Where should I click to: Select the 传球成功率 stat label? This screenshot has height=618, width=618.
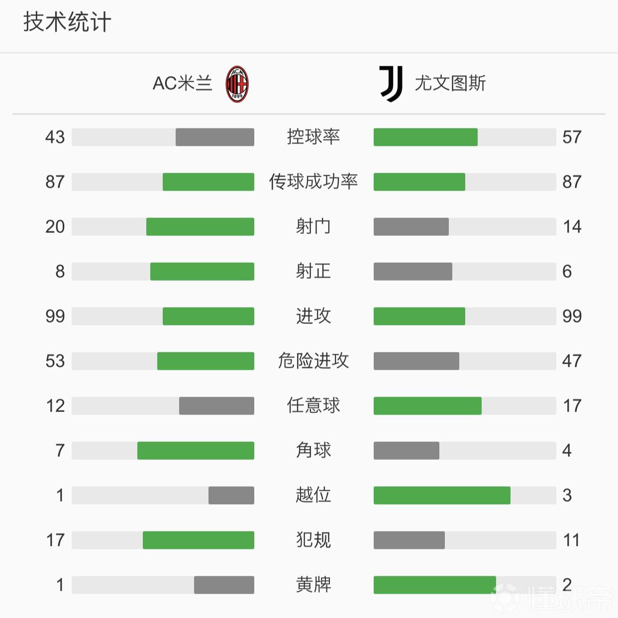(x=313, y=182)
